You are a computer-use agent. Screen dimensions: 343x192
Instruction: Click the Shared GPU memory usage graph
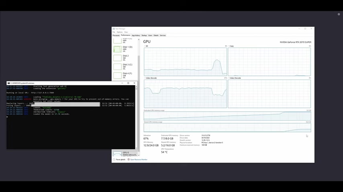coord(227,128)
